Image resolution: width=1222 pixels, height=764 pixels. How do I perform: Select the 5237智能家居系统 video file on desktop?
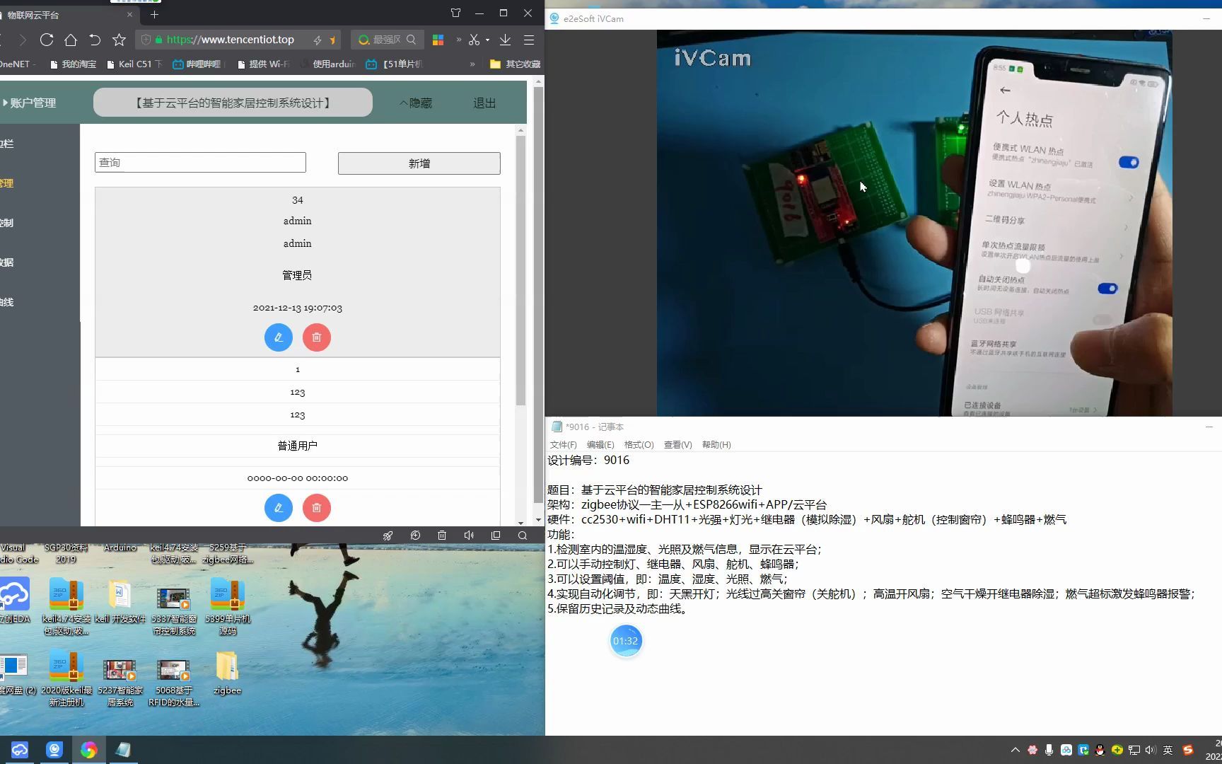[x=120, y=683]
